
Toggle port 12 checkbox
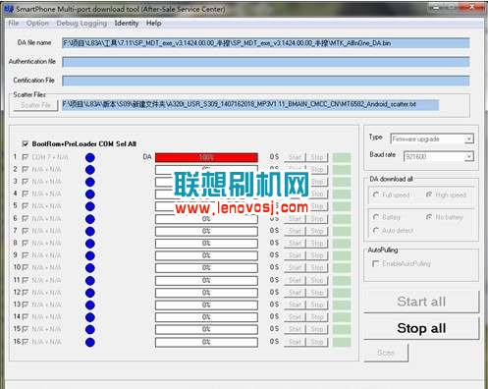pyautogui.click(x=25, y=292)
